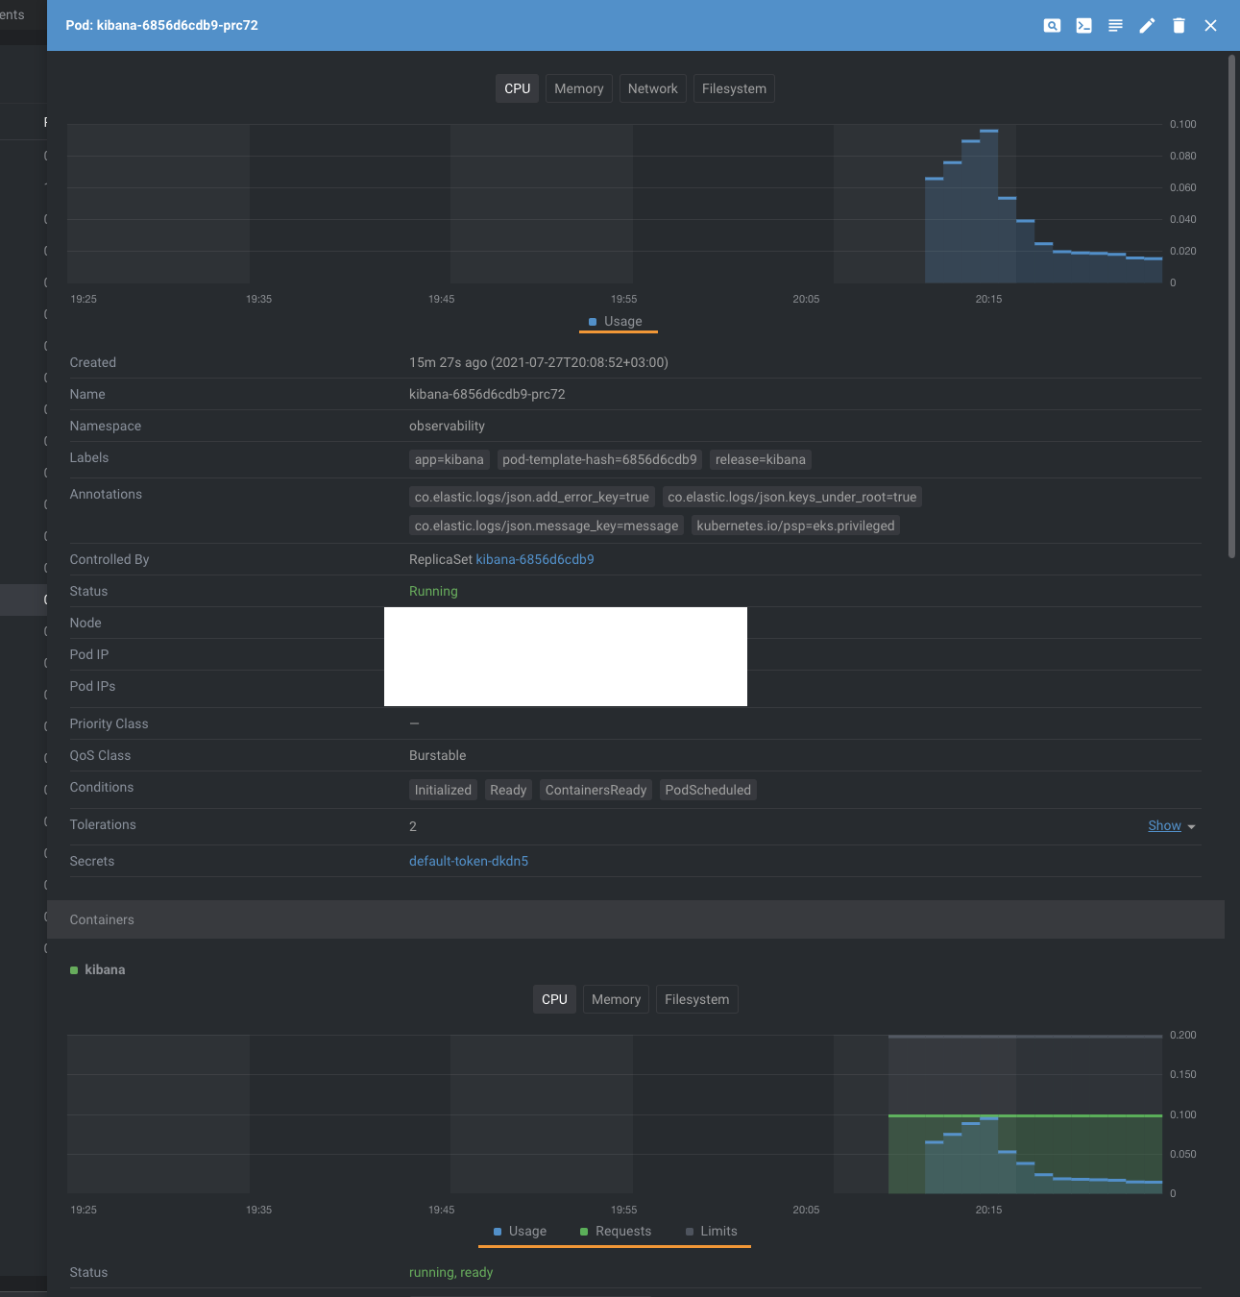Open a shell session in the pod
This screenshot has height=1297, width=1240.
click(1083, 25)
